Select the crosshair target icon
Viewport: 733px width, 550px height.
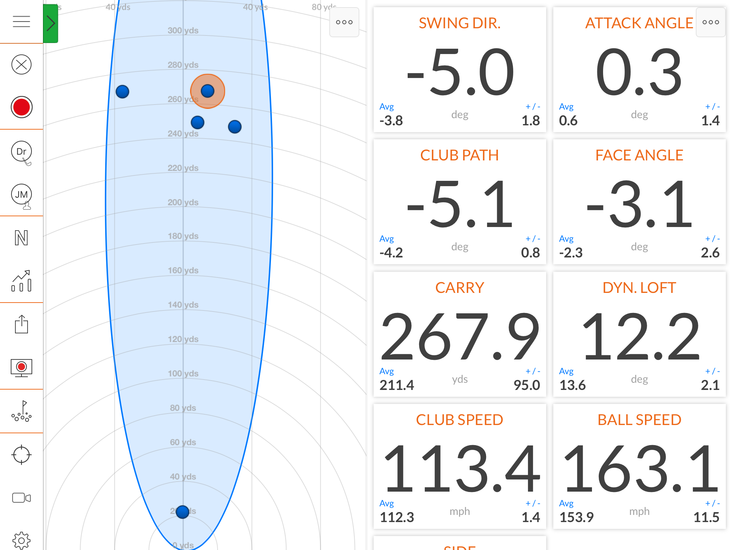[21, 455]
